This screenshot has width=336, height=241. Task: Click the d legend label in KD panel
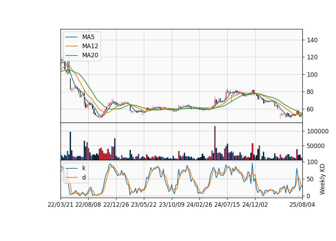[x=84, y=177]
